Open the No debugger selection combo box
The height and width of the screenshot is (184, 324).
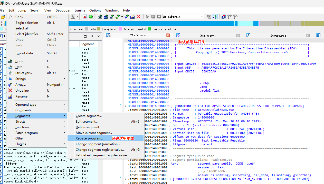(183, 17)
